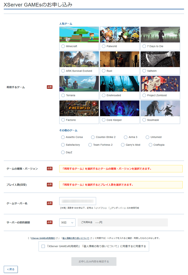Screen dimensions: 188x275
Task: Select ARK:Survival Evolved radio button
Action: (x=63, y=71)
